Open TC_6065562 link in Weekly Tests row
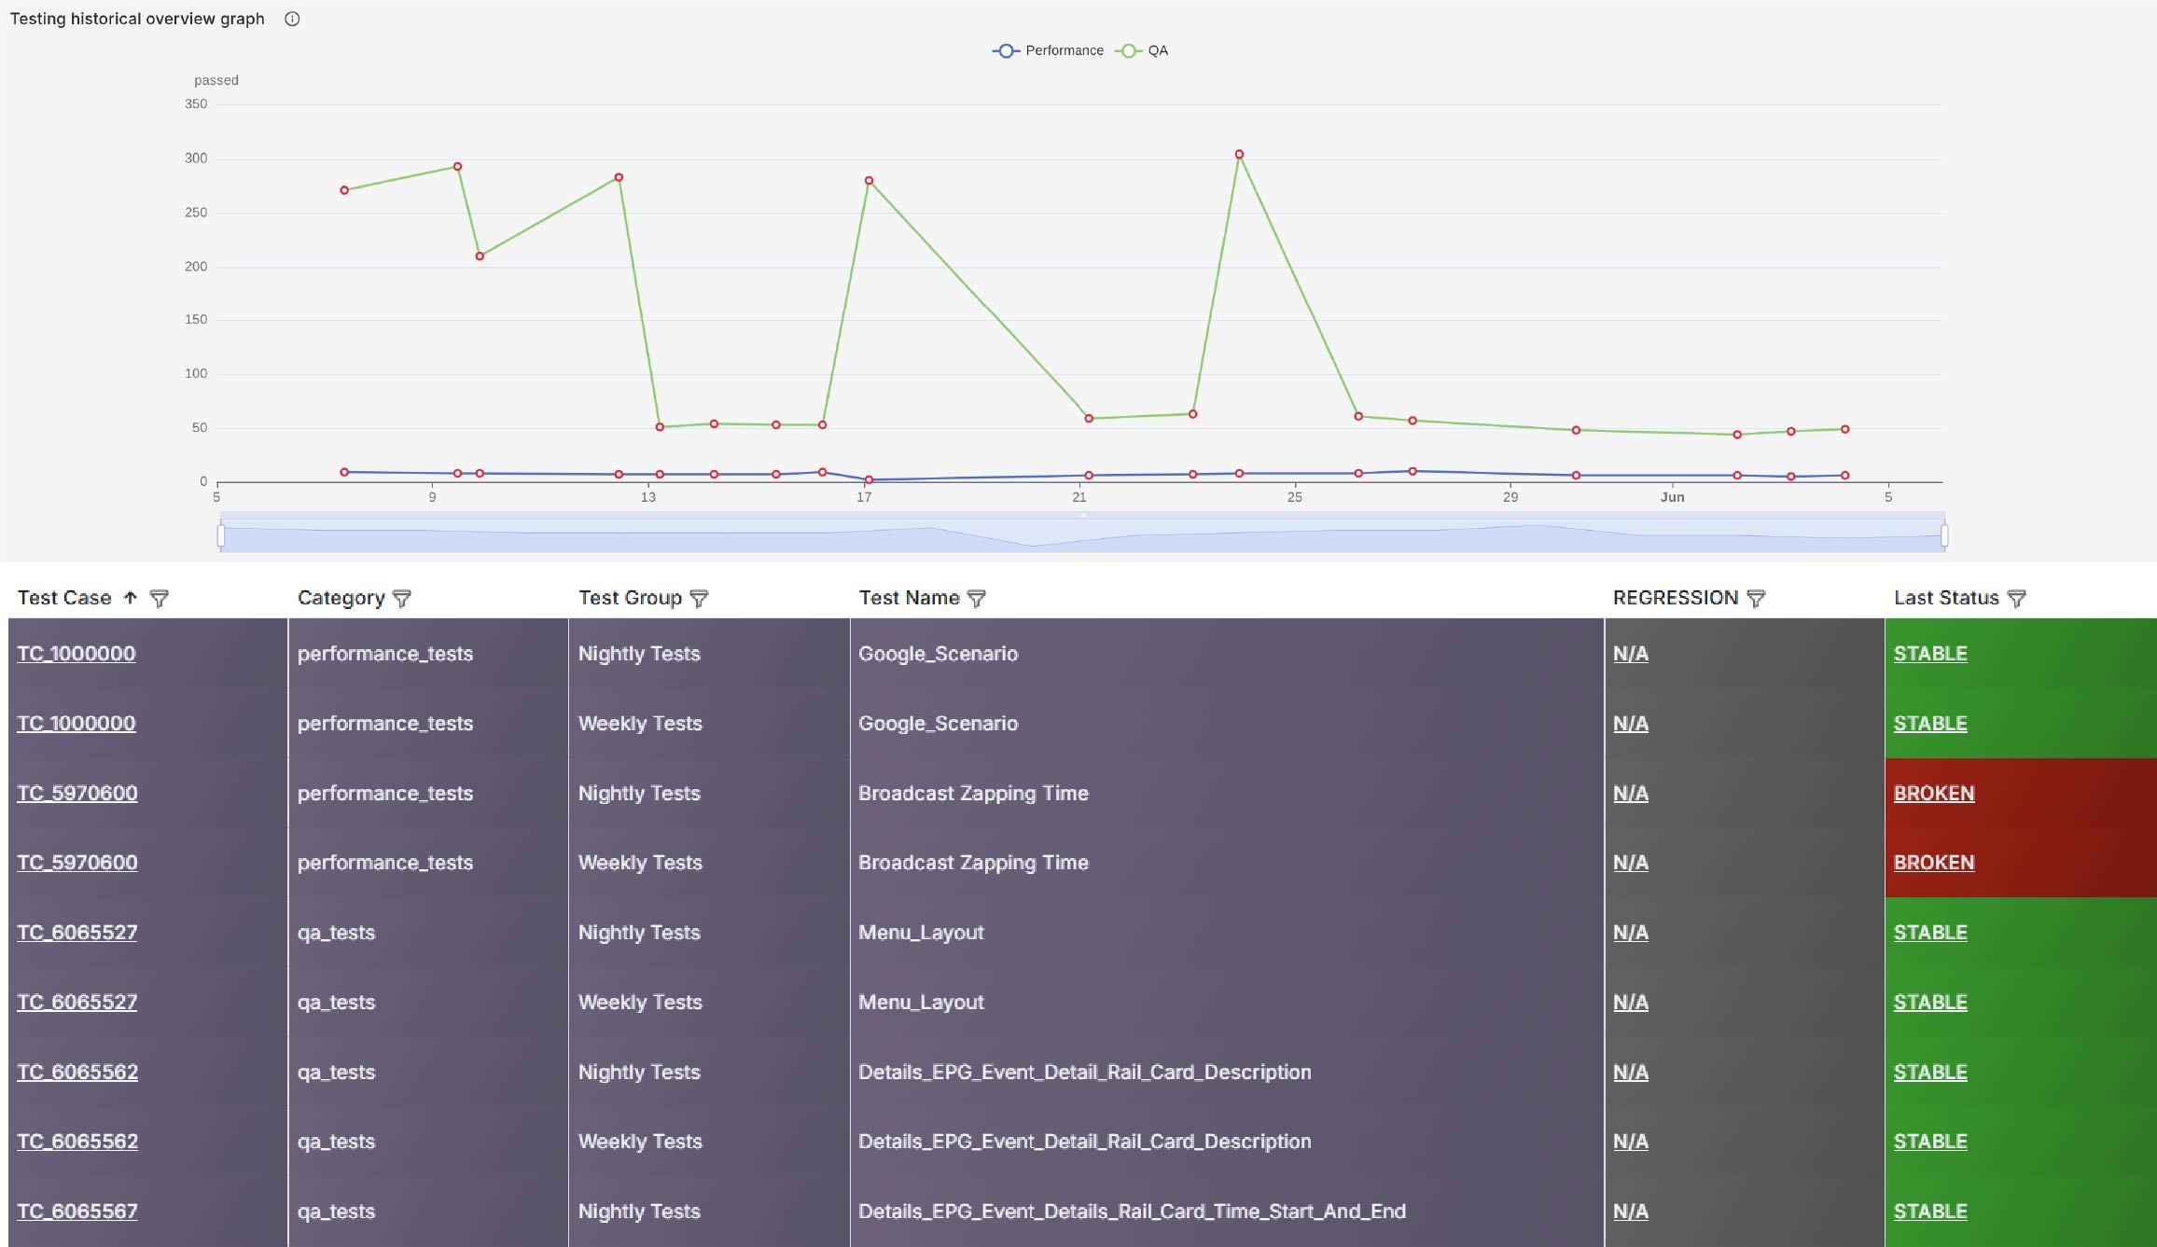The width and height of the screenshot is (2157, 1247). 77,1142
